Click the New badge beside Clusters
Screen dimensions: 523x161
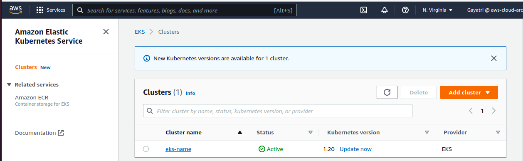click(45, 67)
